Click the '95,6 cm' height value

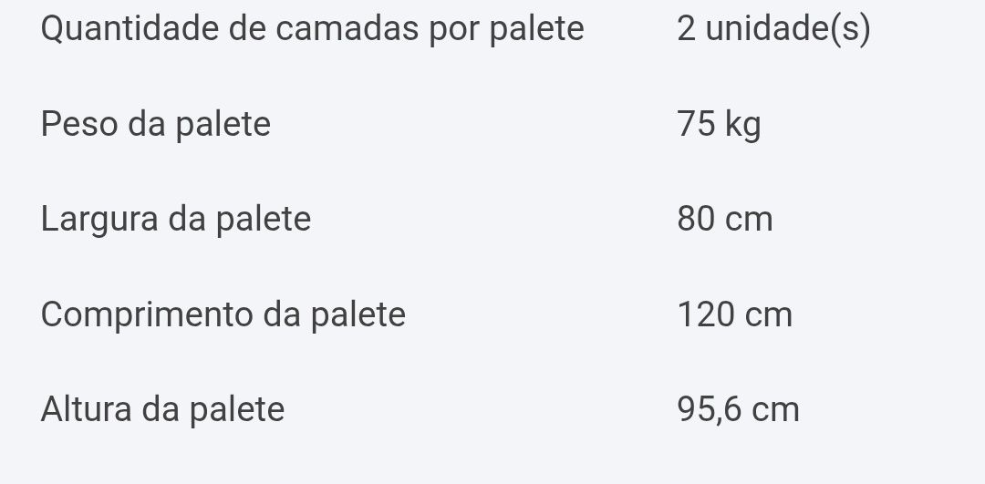pyautogui.click(x=738, y=410)
